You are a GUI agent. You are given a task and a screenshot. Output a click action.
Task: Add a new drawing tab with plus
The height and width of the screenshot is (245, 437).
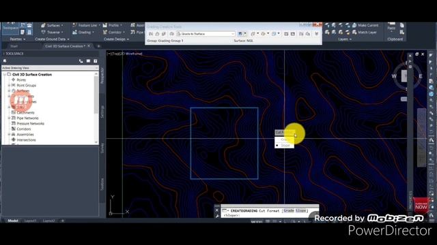tap(98, 46)
